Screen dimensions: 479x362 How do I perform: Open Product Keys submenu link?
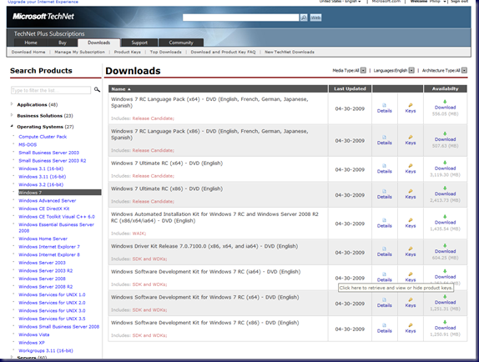pos(128,52)
